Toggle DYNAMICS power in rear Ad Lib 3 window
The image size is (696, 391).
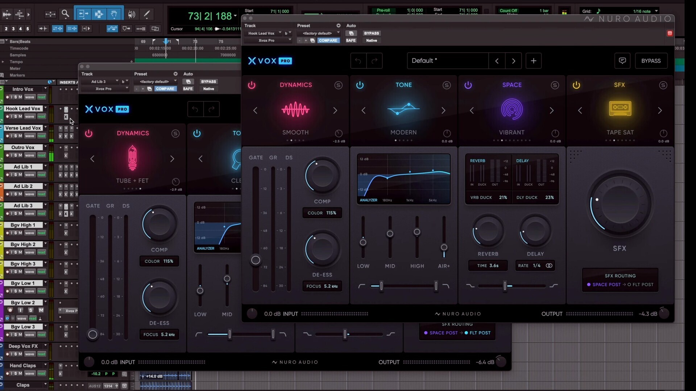[88, 133]
